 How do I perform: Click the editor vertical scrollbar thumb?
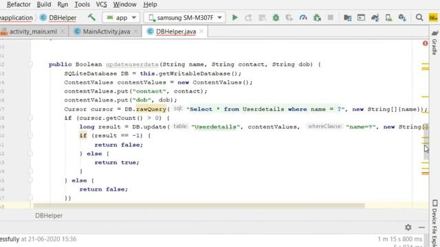point(426,141)
